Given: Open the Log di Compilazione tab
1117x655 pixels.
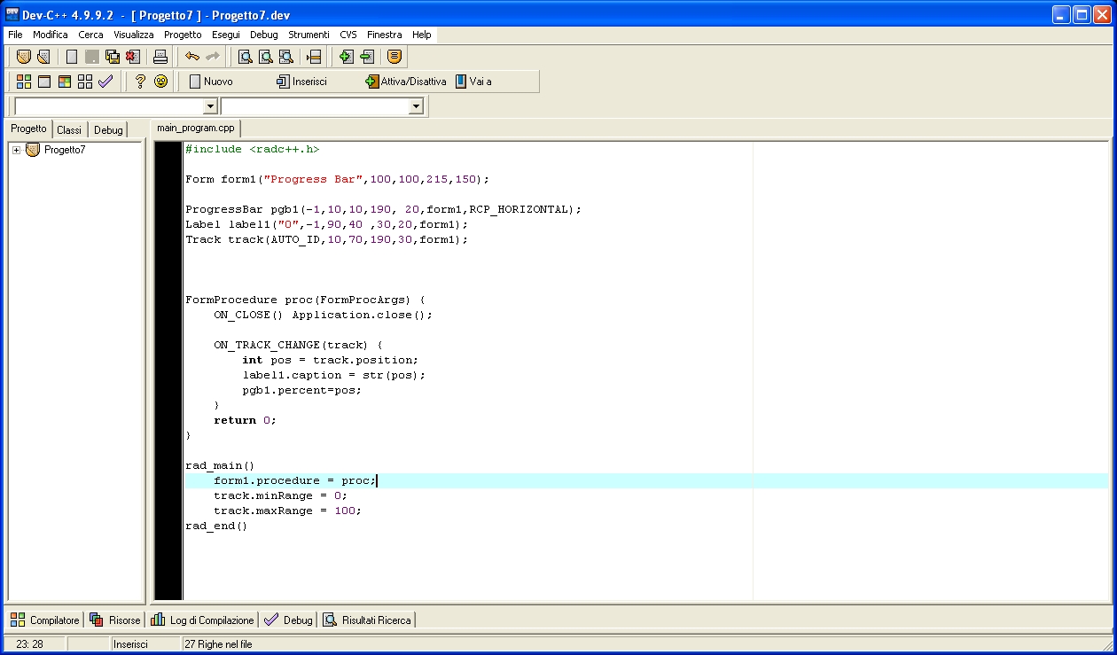Looking at the screenshot, I should pyautogui.click(x=203, y=620).
